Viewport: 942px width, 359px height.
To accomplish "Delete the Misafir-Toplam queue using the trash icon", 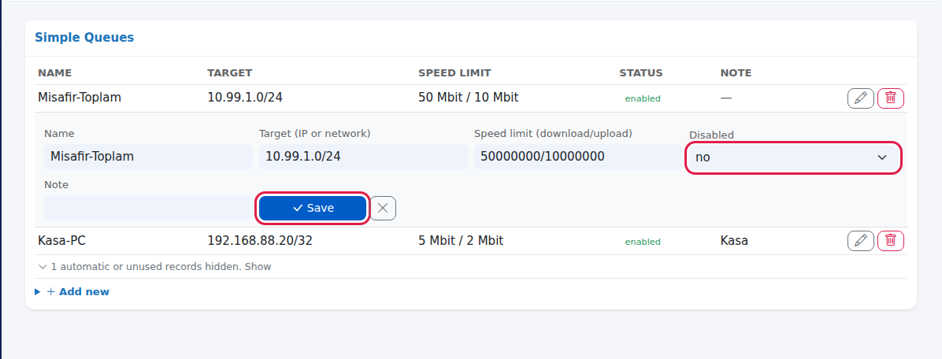I will [890, 98].
